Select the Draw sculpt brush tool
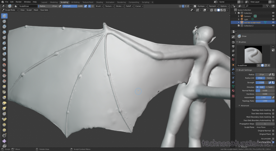The width and height of the screenshot is (276, 151). [4, 16]
